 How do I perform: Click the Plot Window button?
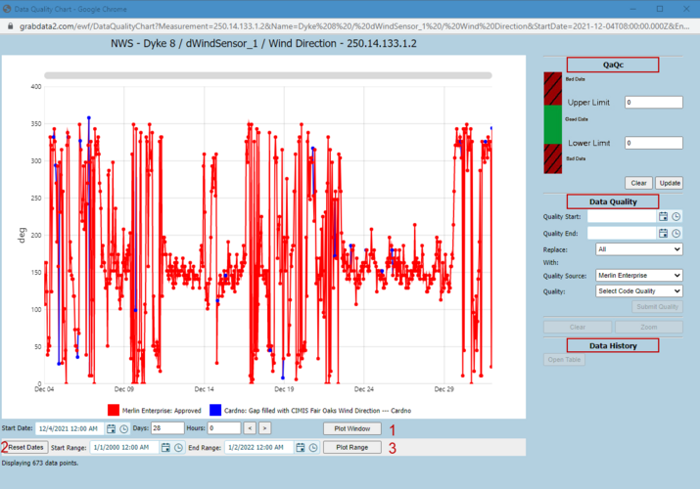pos(352,428)
